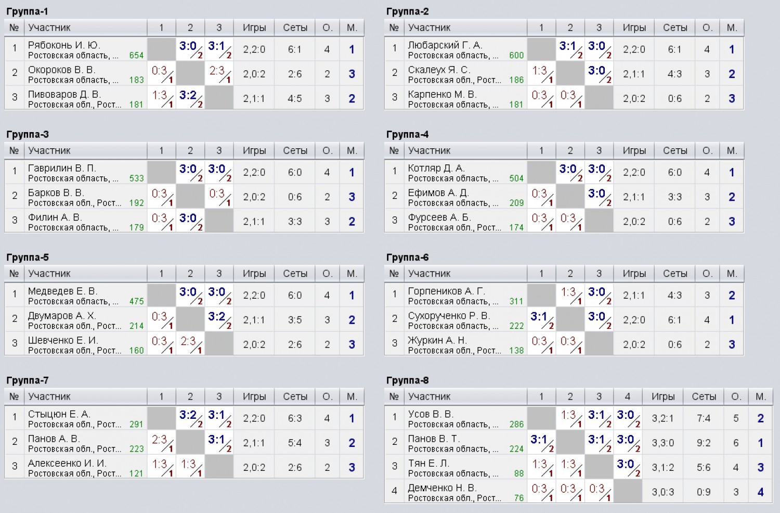Click the Группа-8 heading
This screenshot has height=513, width=780.
pyautogui.click(x=407, y=380)
